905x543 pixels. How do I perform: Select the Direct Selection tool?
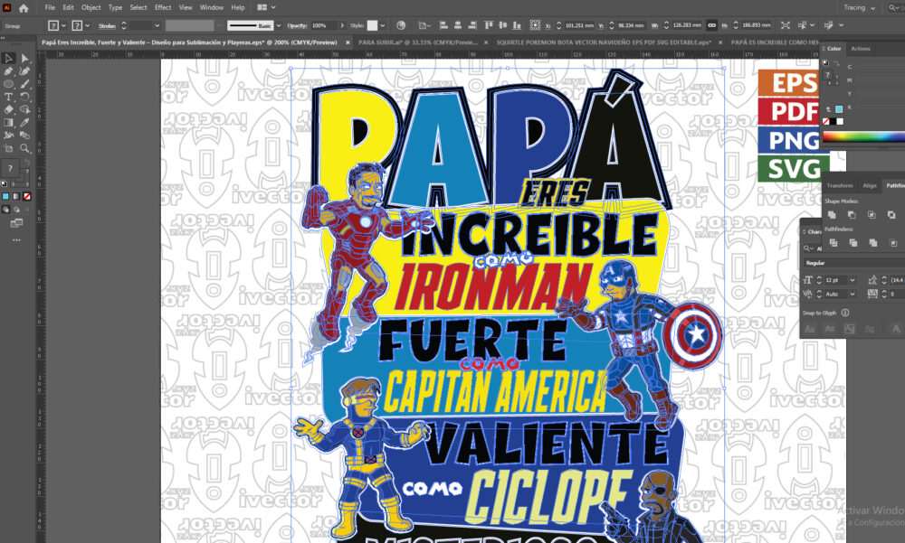pos(24,58)
